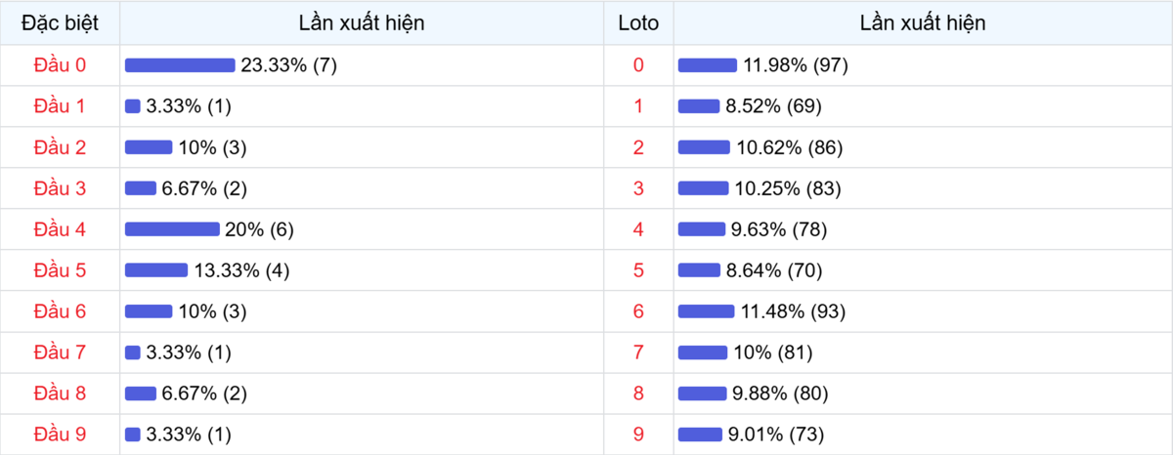Click the 13.33% bar for Đầu 5
1173x455 pixels.
[156, 270]
